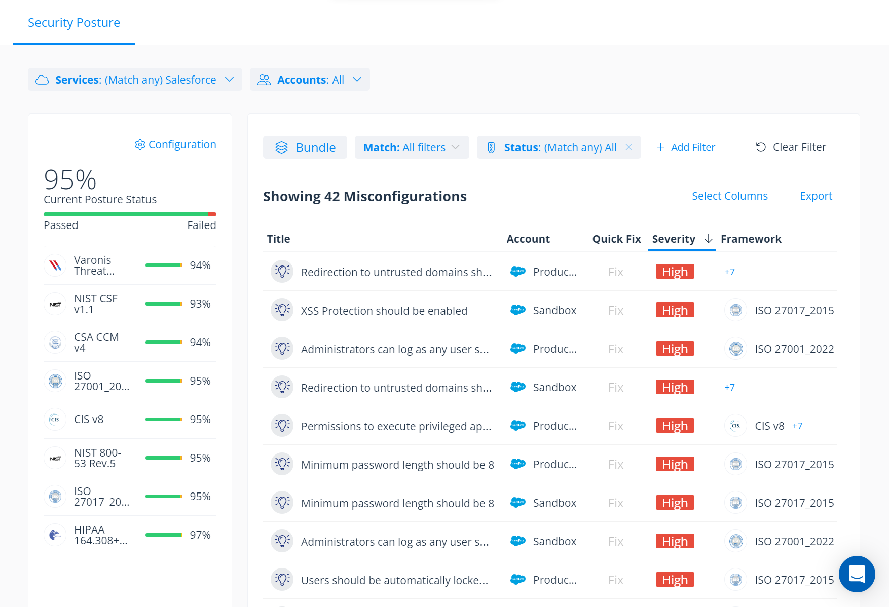Click Salesforce icon in XSS Protection row
This screenshot has width=889, height=607.
[518, 310]
